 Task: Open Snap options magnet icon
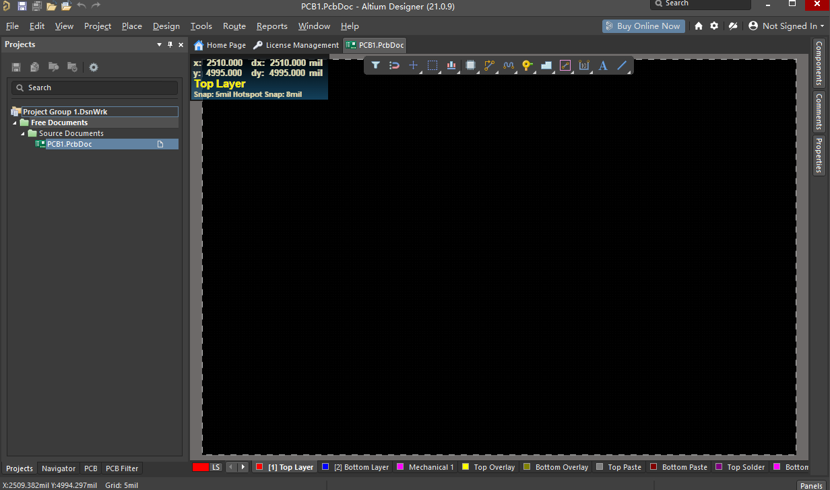395,65
